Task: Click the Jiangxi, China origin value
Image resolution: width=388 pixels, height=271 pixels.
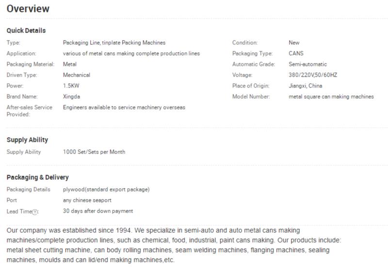Action: [x=306, y=86]
